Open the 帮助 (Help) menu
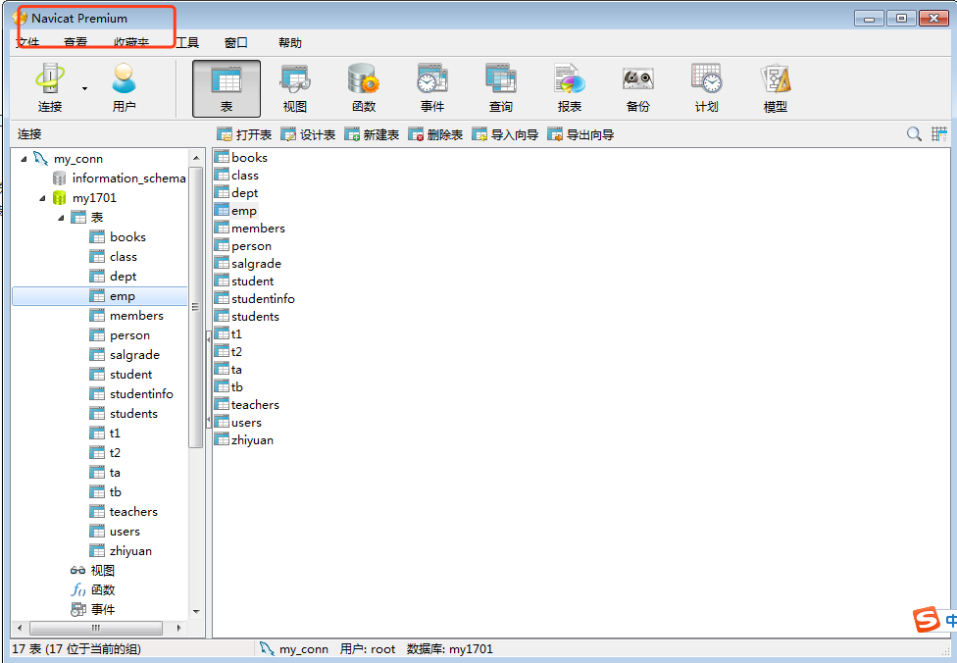957x663 pixels. (290, 43)
